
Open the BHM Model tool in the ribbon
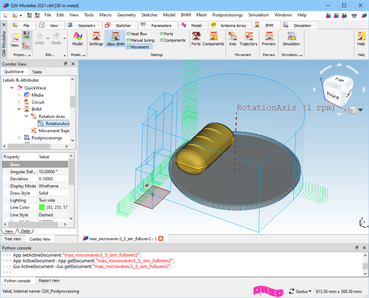click(x=77, y=39)
